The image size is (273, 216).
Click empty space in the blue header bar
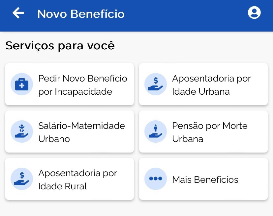coord(185,15)
